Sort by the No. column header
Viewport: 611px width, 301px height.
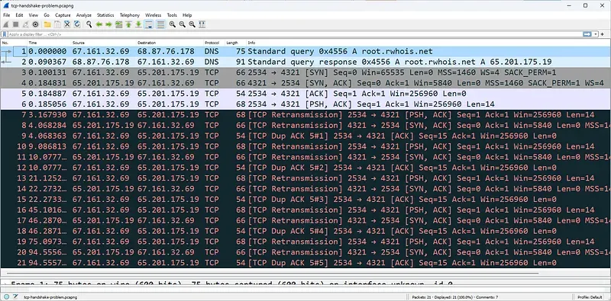[14, 43]
